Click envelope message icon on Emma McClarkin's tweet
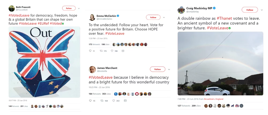Screen dimensions: 268x115 [123, 51]
